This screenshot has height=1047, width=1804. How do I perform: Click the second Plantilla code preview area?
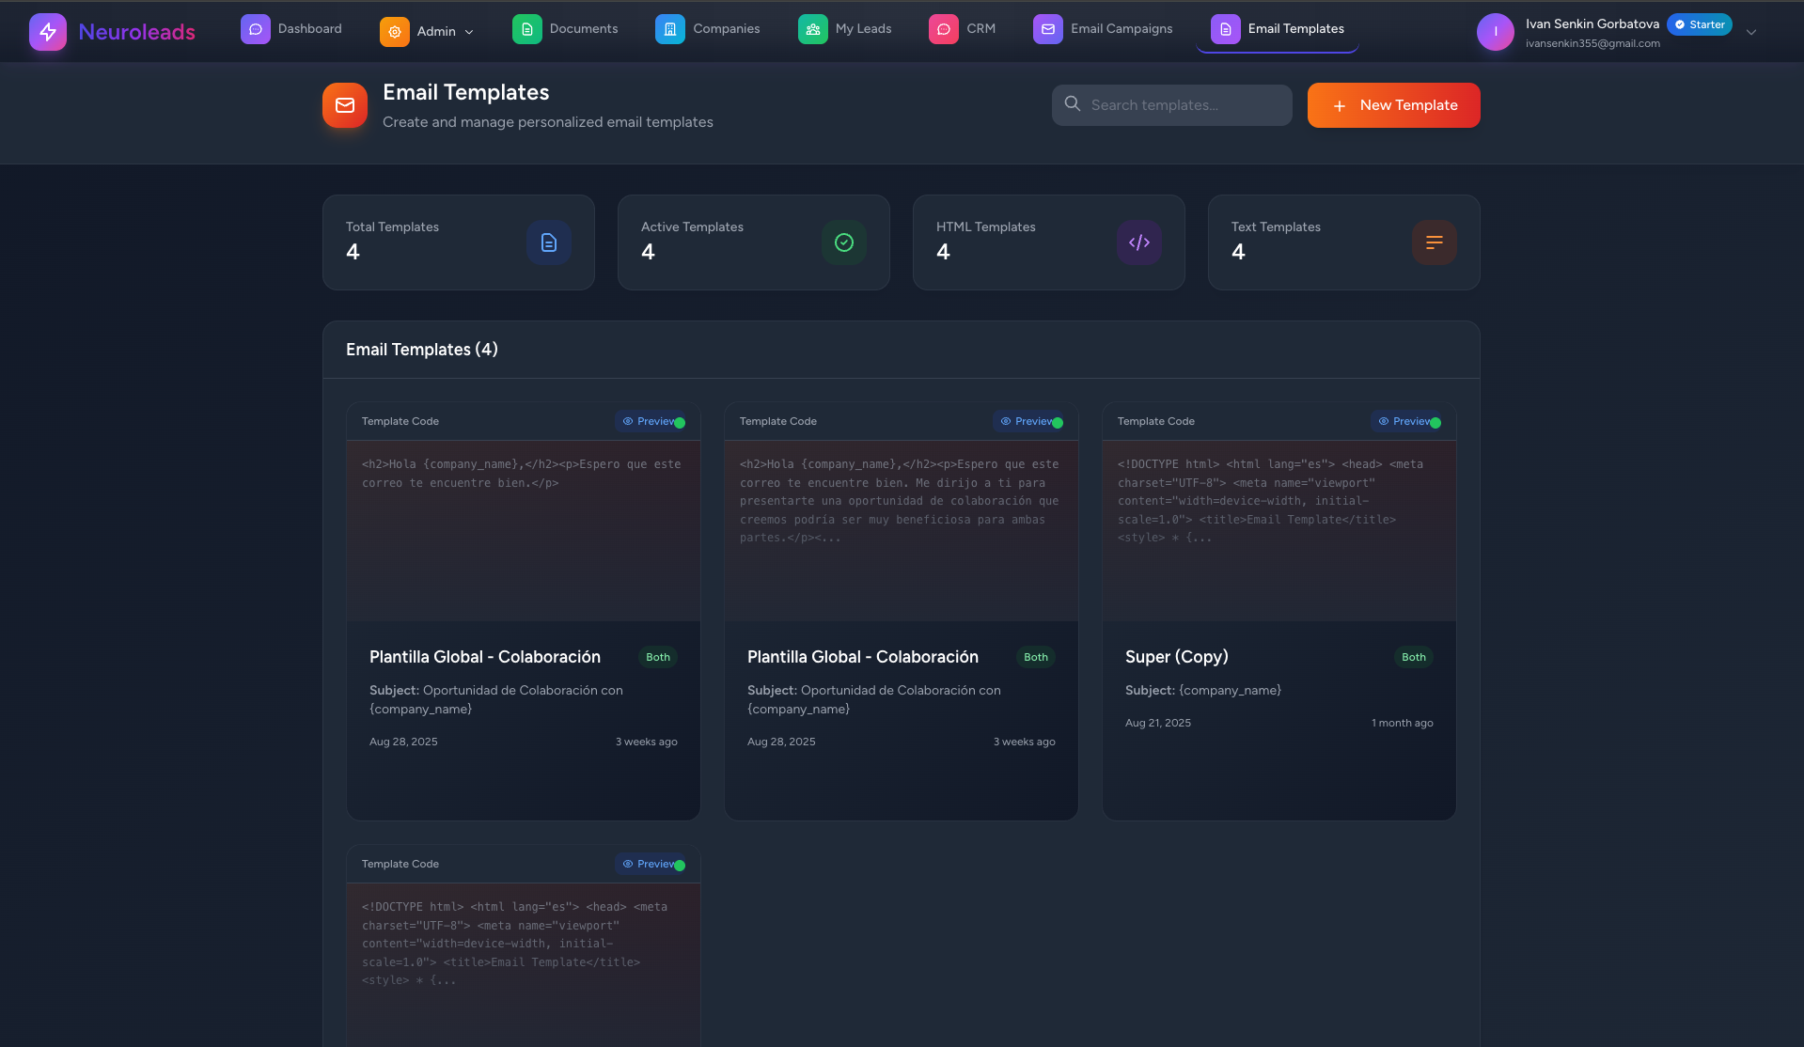[902, 530]
